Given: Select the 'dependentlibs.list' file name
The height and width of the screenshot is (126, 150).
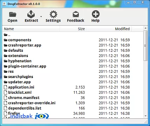Looking at the screenshot, I should [25, 108].
